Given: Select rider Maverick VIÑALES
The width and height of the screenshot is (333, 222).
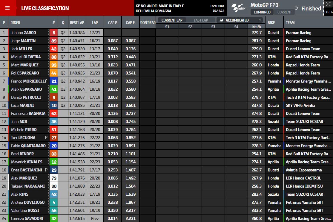Looking at the screenshot, I should tap(27, 162).
